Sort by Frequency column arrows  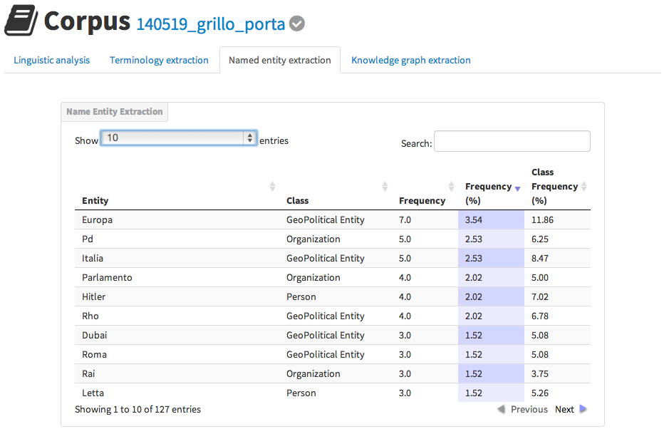452,186
